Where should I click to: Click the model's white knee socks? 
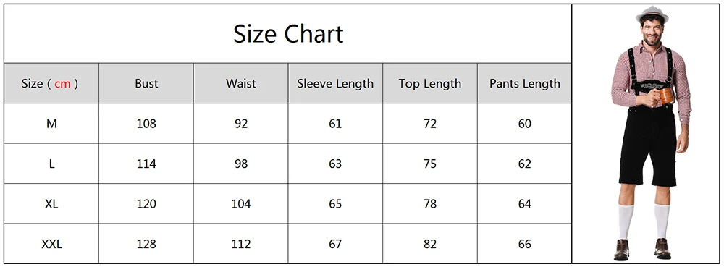(x=644, y=221)
